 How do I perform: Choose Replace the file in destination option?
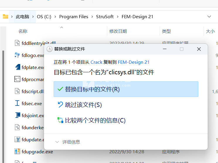click(126, 89)
